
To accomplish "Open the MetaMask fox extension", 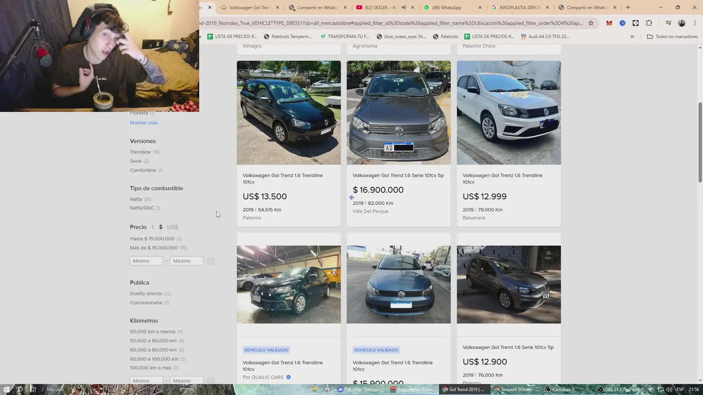I will 609,23.
